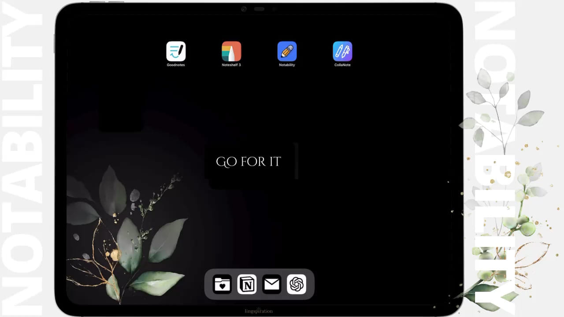This screenshot has width=564, height=317.
Task: Tap the "GO FOR IT" widget
Action: (x=249, y=162)
